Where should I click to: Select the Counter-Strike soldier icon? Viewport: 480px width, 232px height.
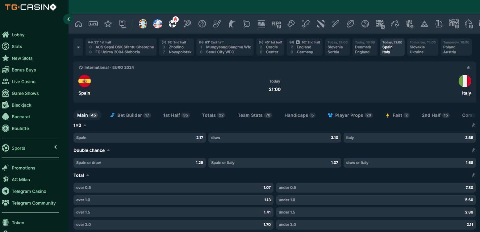pos(232,24)
